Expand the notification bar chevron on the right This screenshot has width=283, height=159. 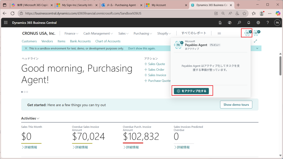point(257,48)
